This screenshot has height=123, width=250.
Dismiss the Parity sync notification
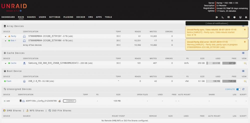pos(245,30)
